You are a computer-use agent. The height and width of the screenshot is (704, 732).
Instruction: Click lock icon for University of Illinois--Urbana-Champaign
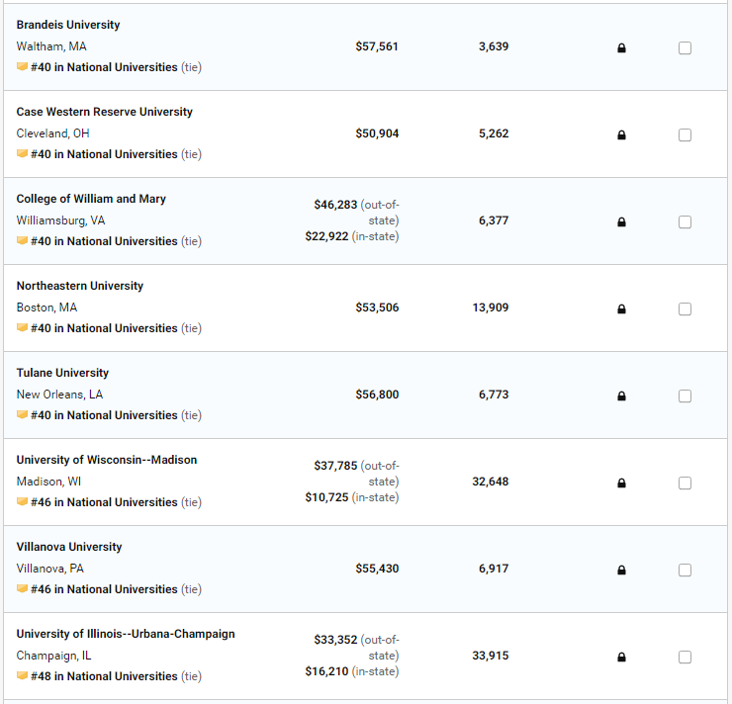(x=621, y=658)
